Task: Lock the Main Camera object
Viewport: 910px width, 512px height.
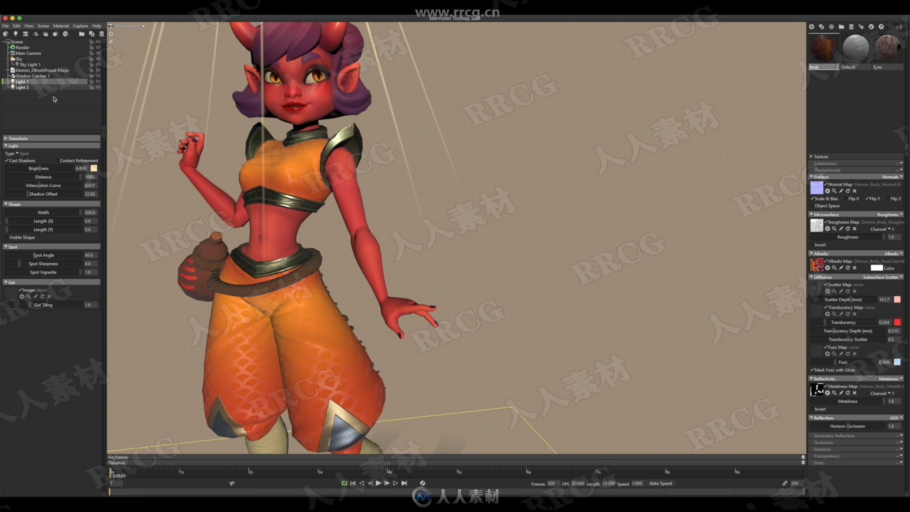Action: [x=91, y=53]
